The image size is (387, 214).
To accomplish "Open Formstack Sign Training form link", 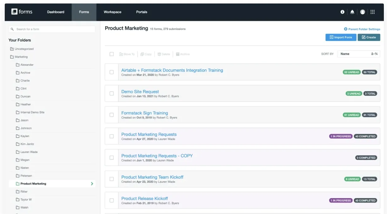I will point(145,113).
